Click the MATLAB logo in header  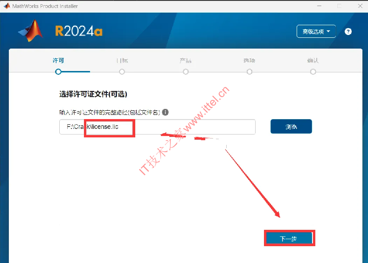point(31,31)
